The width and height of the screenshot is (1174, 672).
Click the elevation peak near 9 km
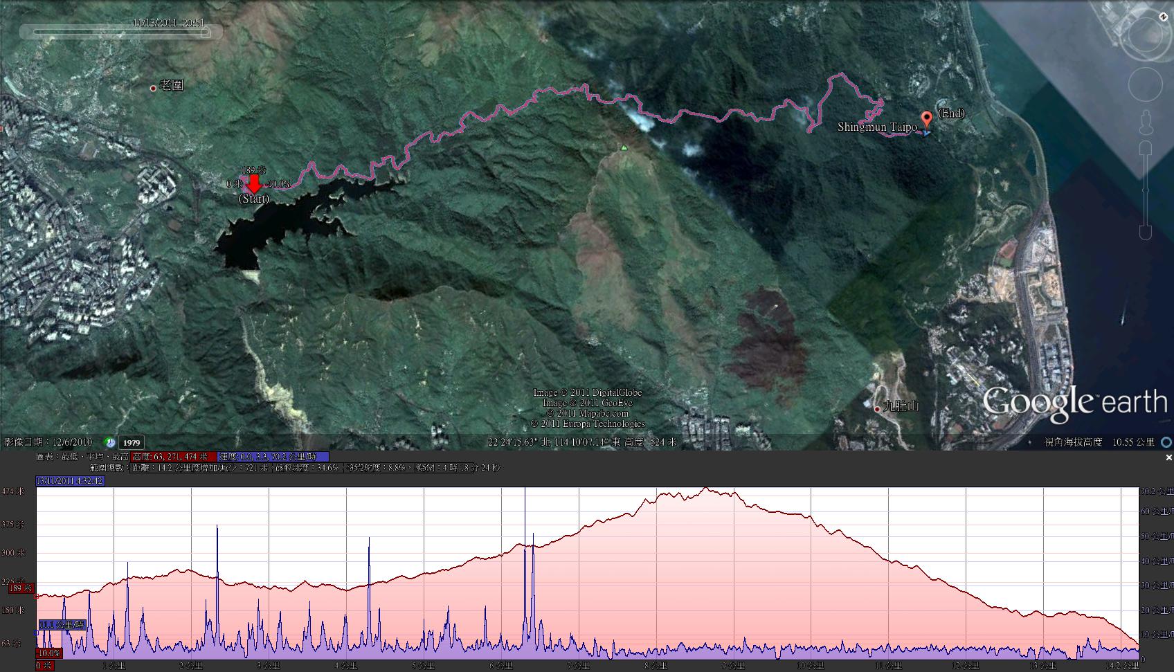coord(705,489)
